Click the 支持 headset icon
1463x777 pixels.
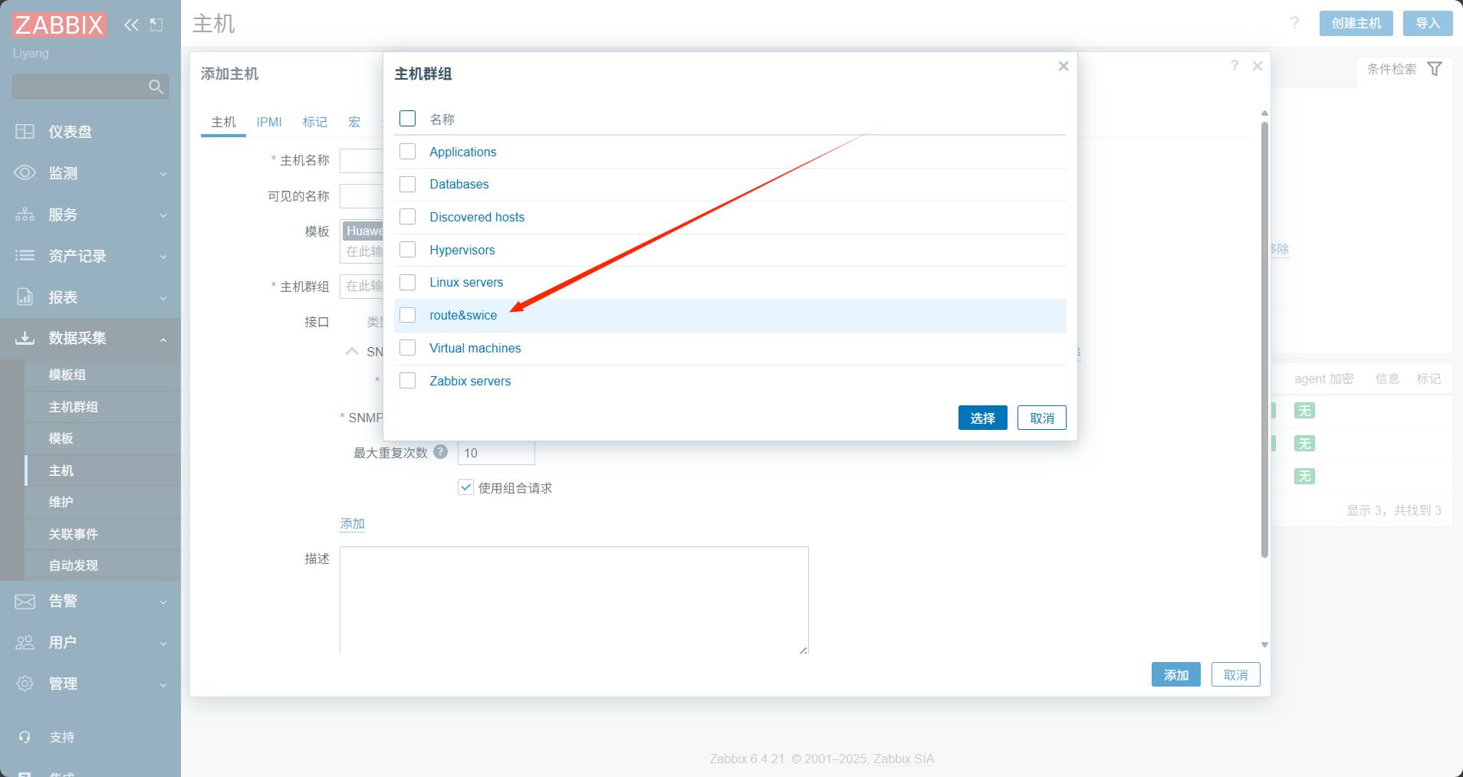pyautogui.click(x=25, y=737)
